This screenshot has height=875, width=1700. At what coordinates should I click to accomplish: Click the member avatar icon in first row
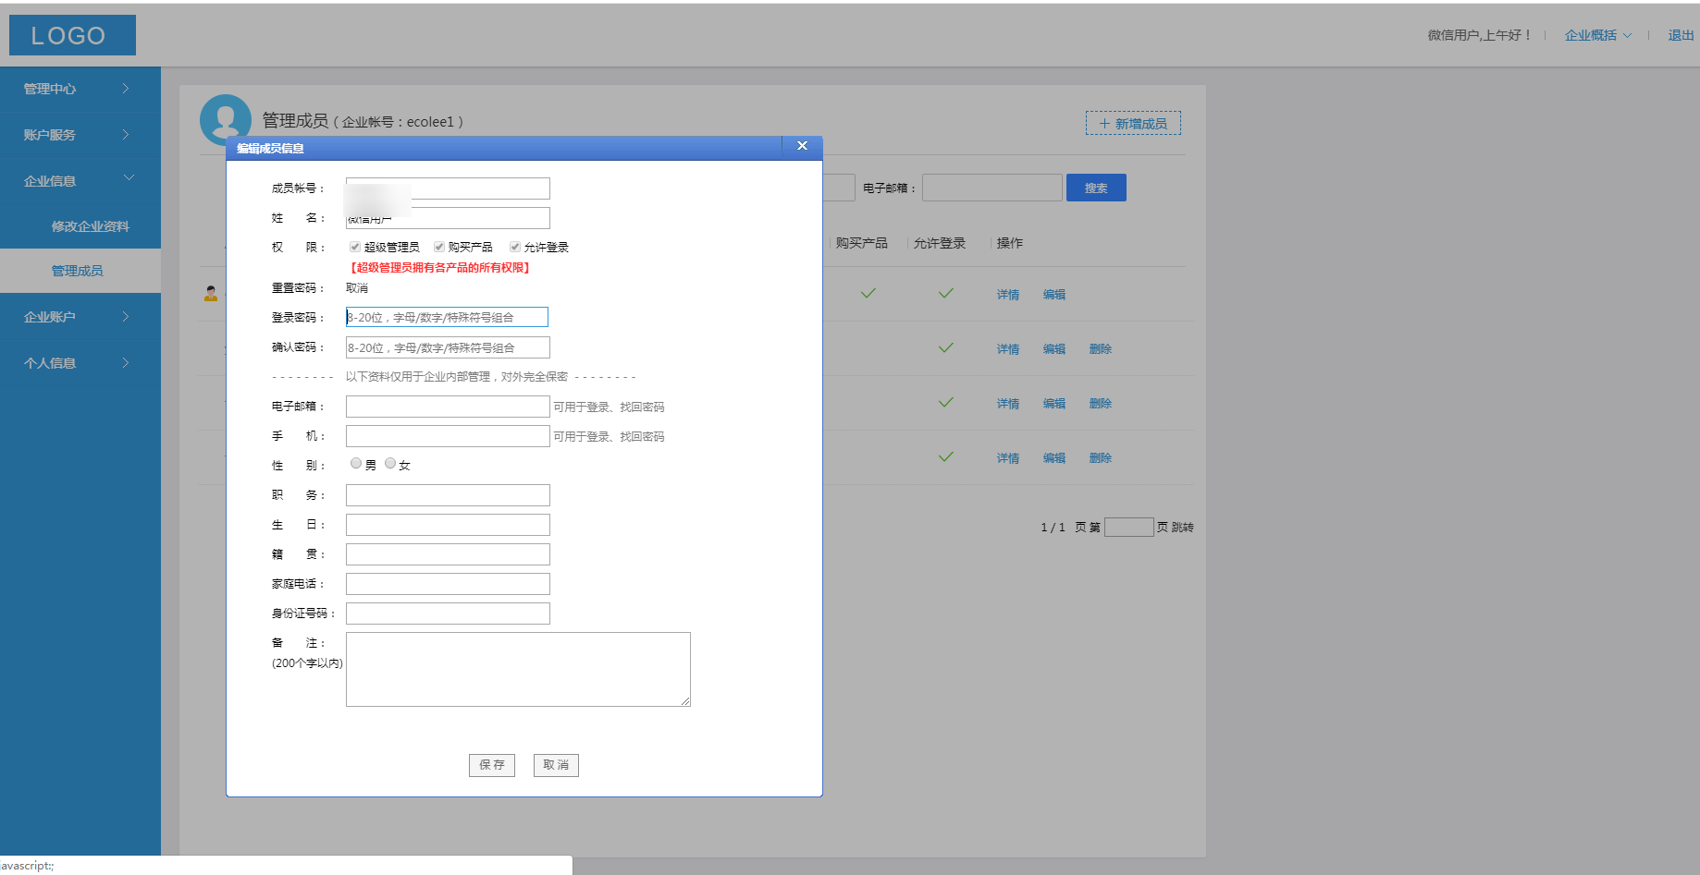pos(211,294)
